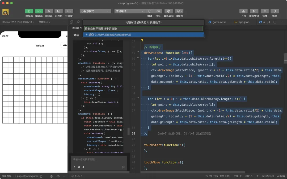Image resolution: width=287 pixels, height=179 pixels.
Task: Open the 小程序模式 dropdown
Action: 95,11
